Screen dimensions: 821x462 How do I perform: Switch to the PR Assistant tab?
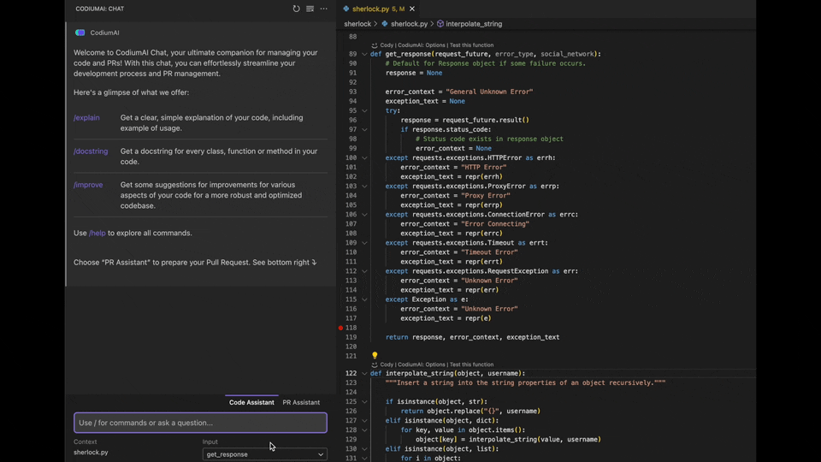pyautogui.click(x=301, y=402)
